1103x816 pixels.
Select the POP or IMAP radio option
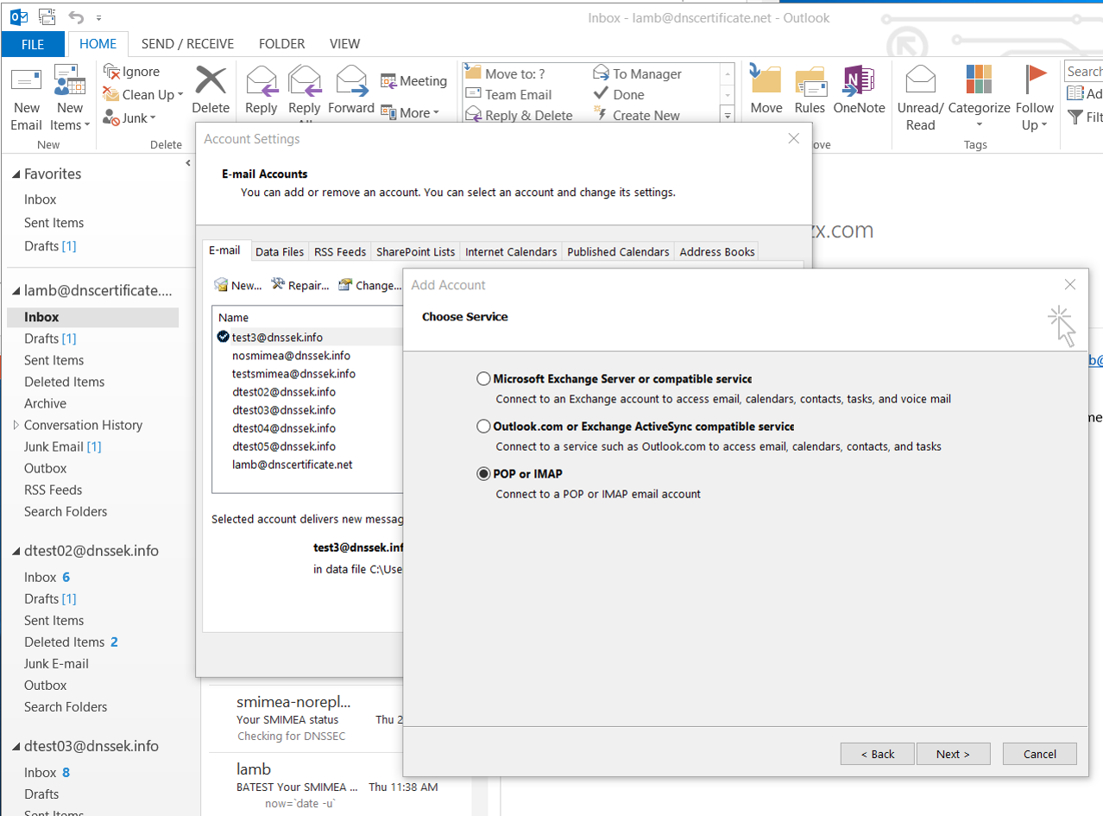point(484,474)
